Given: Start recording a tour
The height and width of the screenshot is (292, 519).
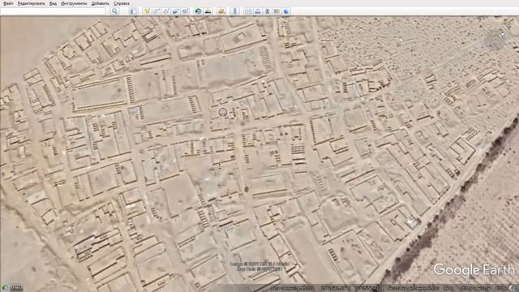Looking at the screenshot, I should coord(186,11).
